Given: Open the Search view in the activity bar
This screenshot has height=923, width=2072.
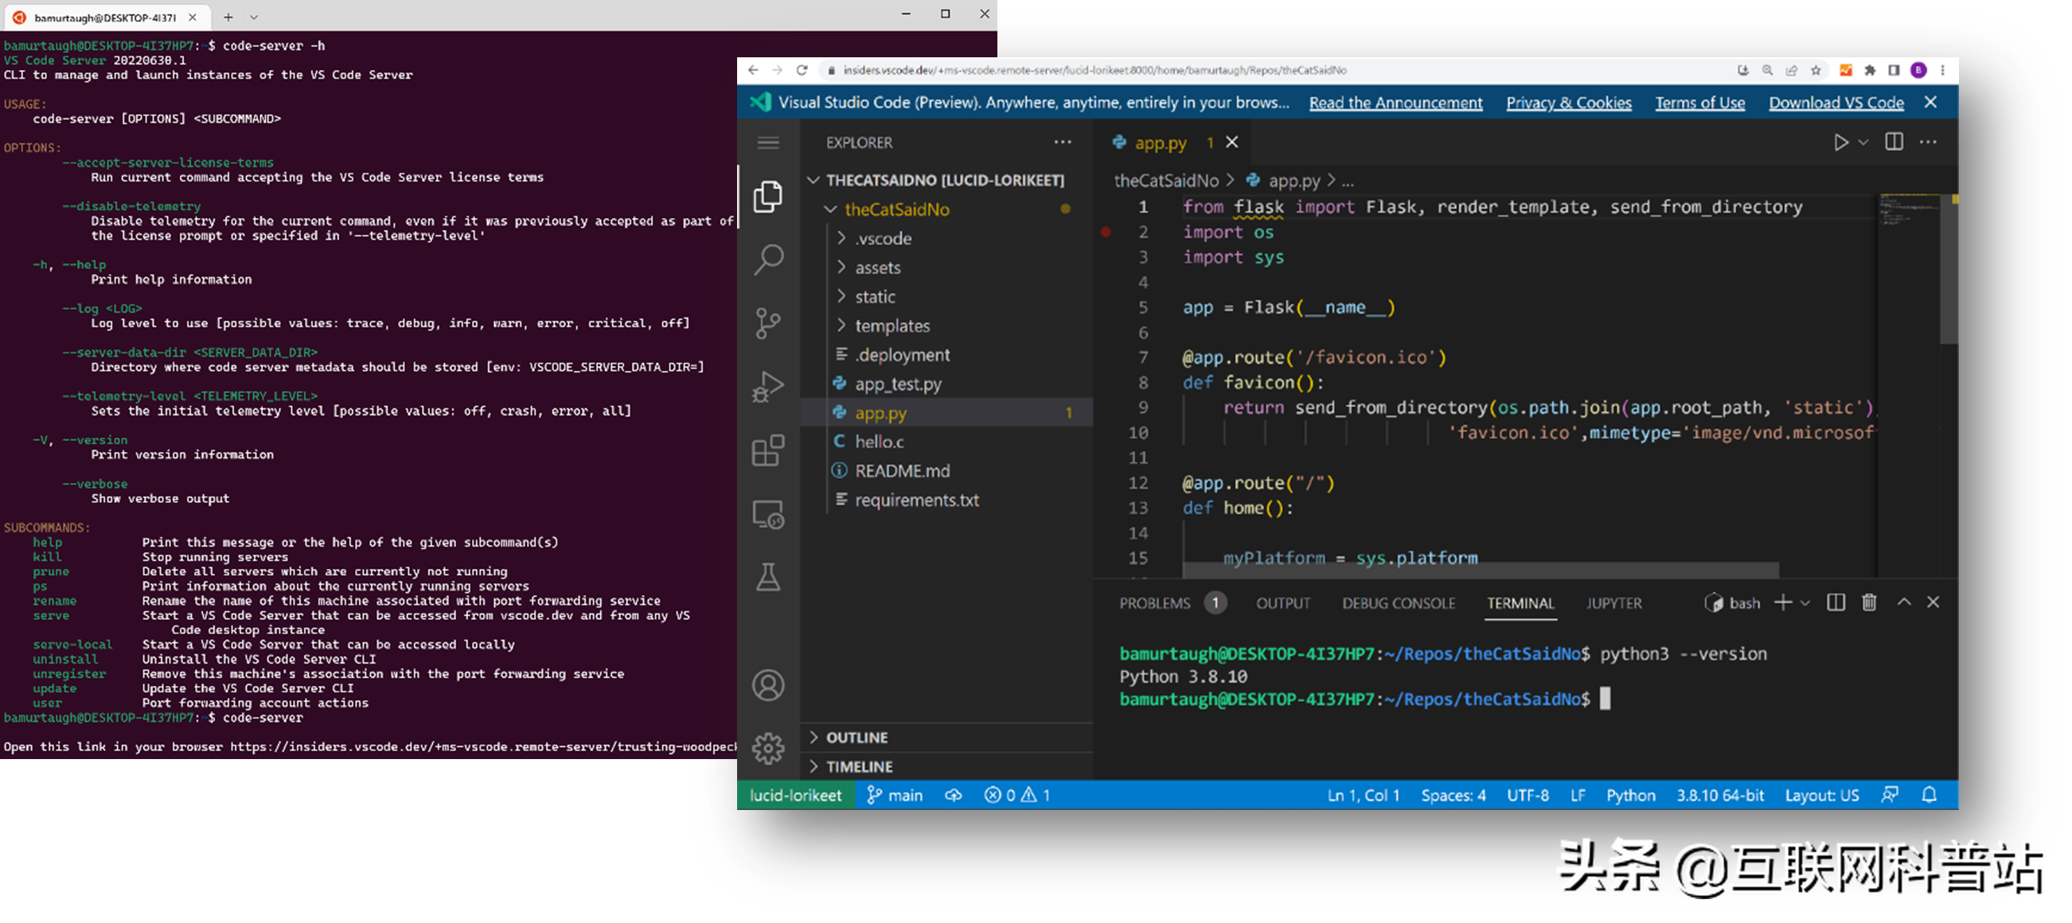Looking at the screenshot, I should tap(768, 259).
